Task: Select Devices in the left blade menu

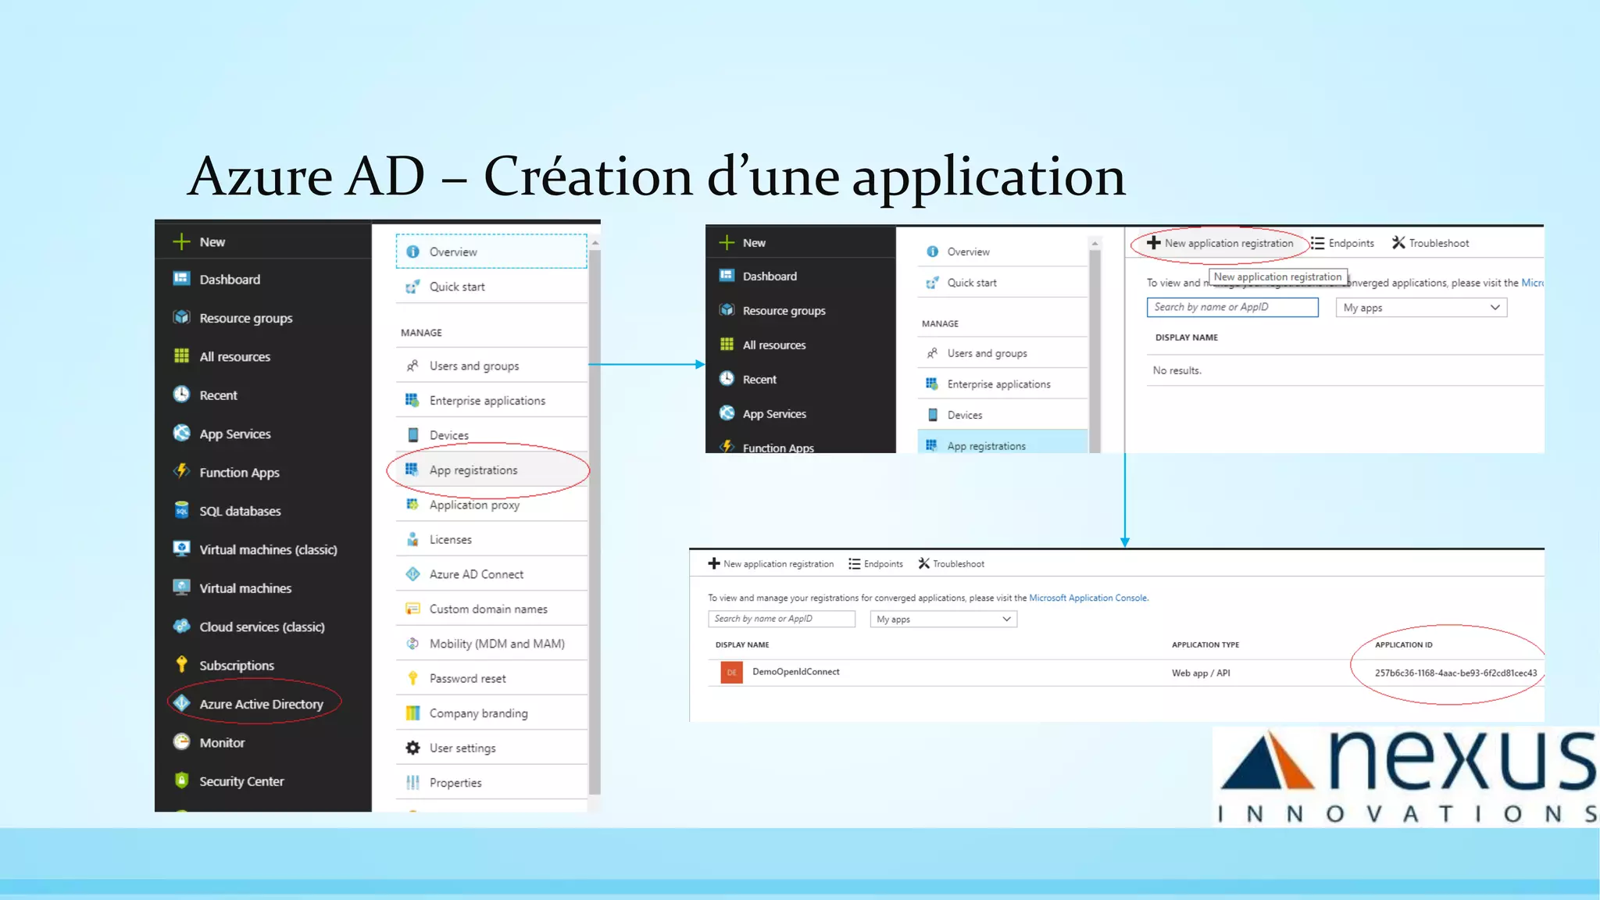Action: [x=448, y=435]
